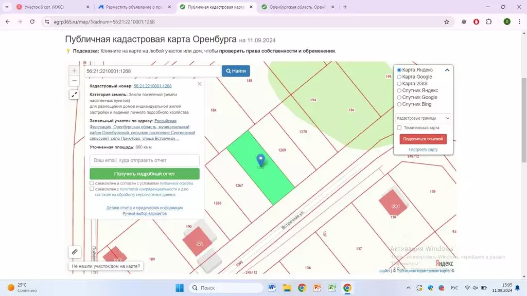Click the Найти search button with magnifier icon
Viewport: 527px width, 296px height.
[236, 70]
